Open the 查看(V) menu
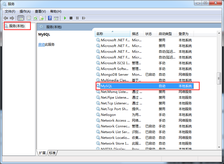This screenshot has width=224, height=164. point(40,11)
